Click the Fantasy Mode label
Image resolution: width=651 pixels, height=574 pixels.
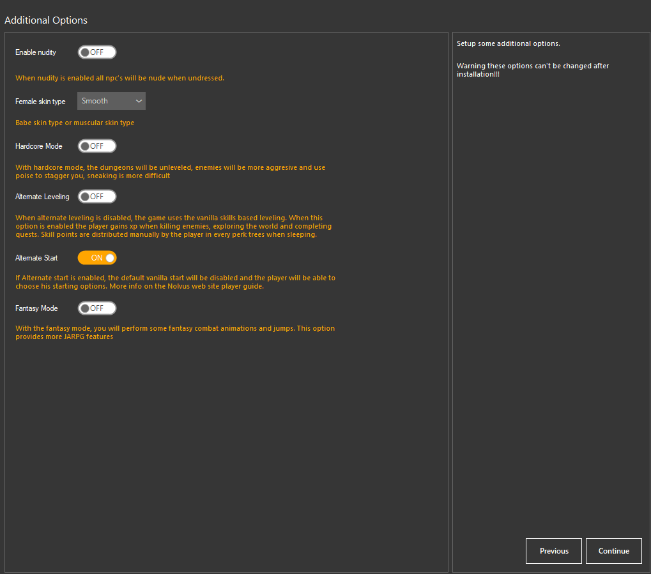point(36,308)
